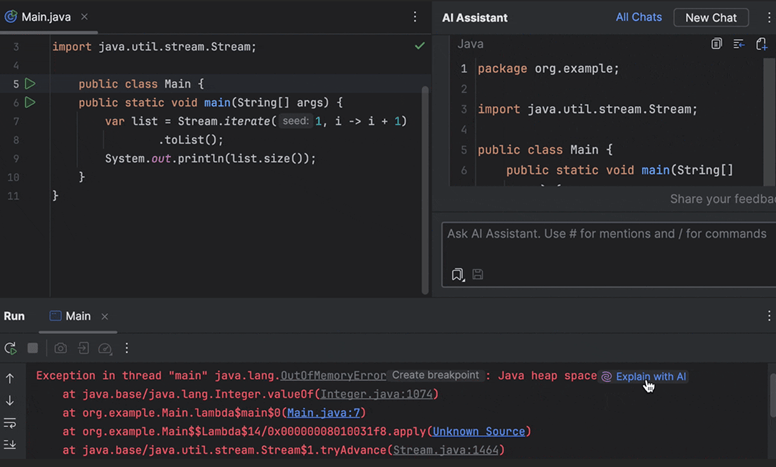Open more run options kebab menu
Screen dimensions: 776x467
(126, 348)
